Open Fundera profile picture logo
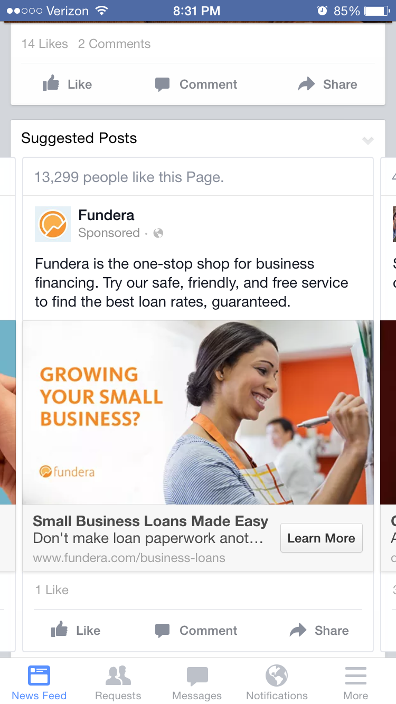This screenshot has height=704, width=396. coord(53,224)
